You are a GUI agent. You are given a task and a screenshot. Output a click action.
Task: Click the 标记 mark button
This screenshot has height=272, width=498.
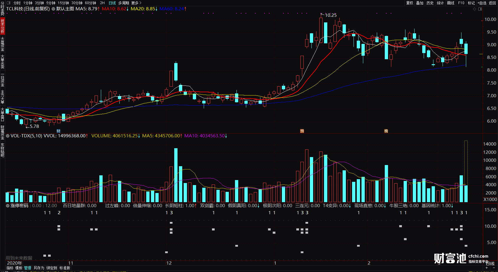(471, 3)
